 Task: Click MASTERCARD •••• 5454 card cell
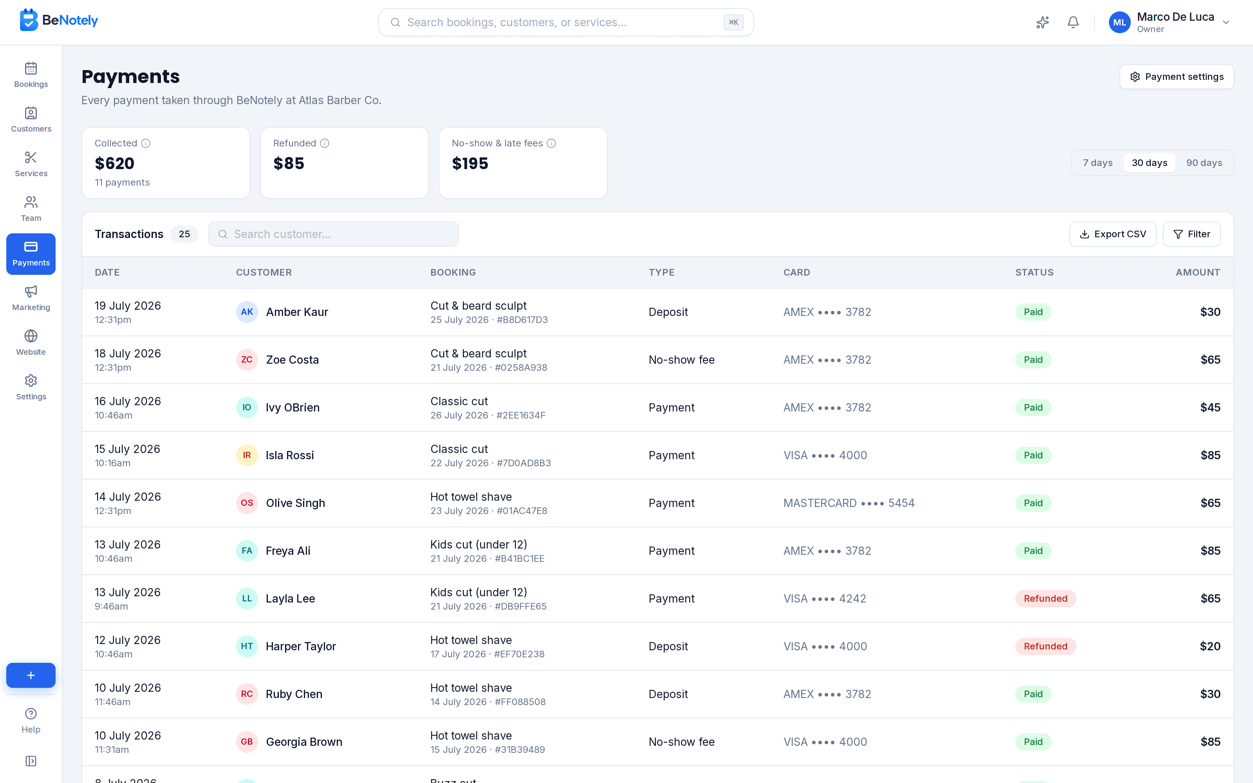pos(849,503)
